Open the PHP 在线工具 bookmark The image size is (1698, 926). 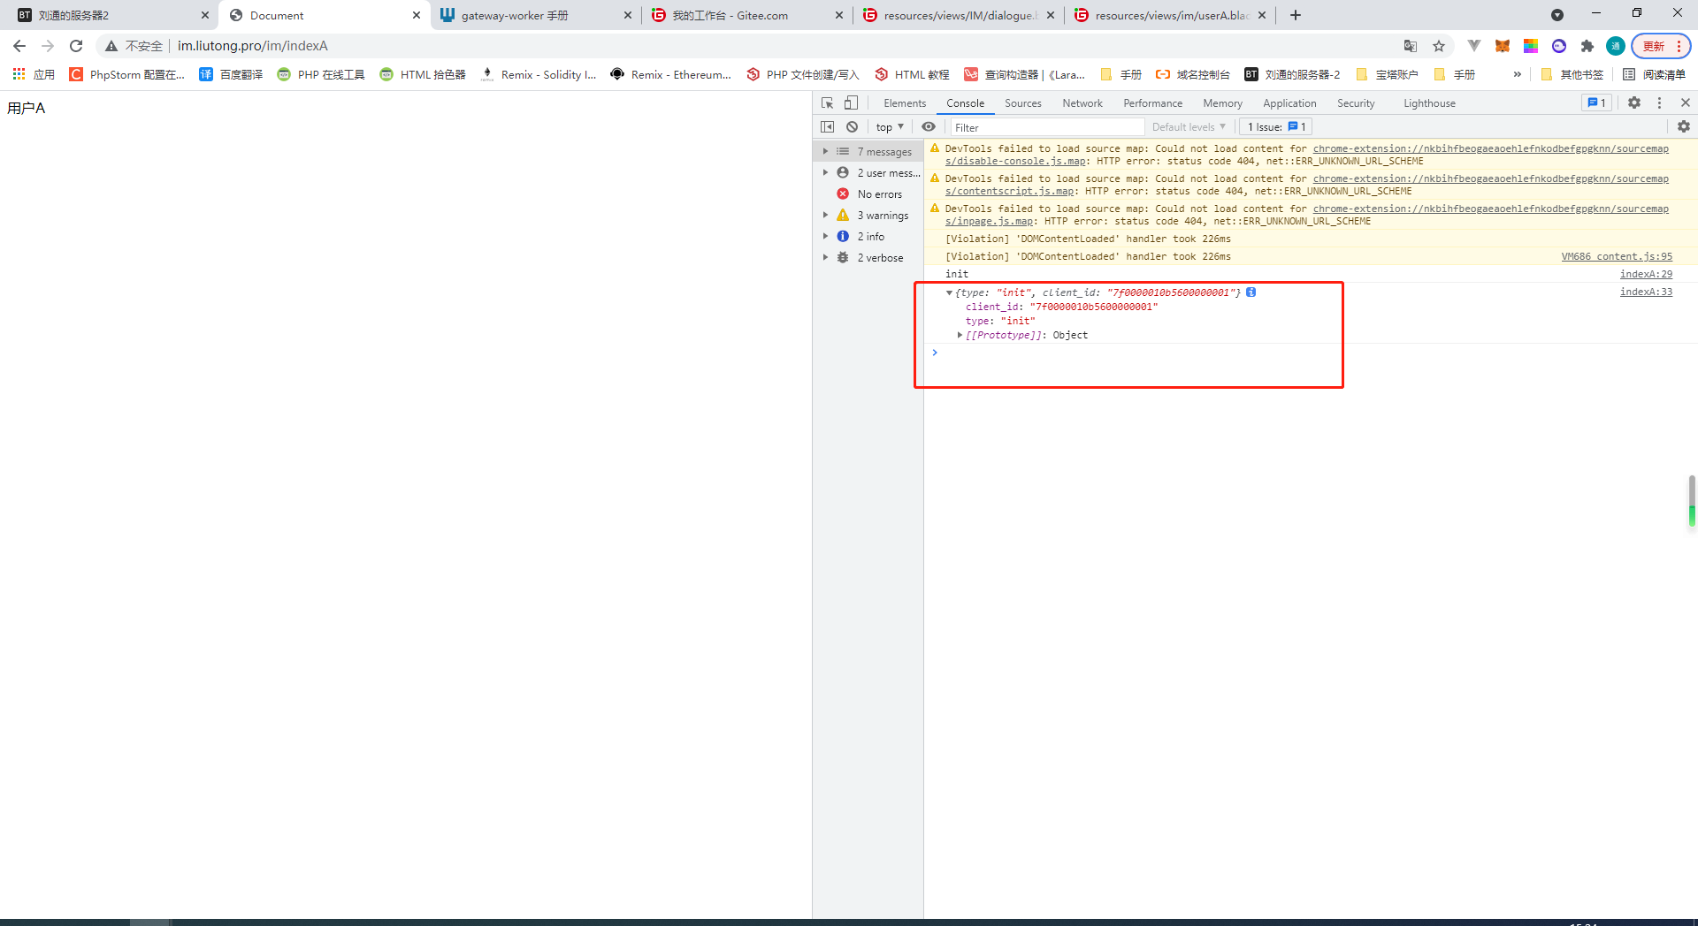[321, 74]
